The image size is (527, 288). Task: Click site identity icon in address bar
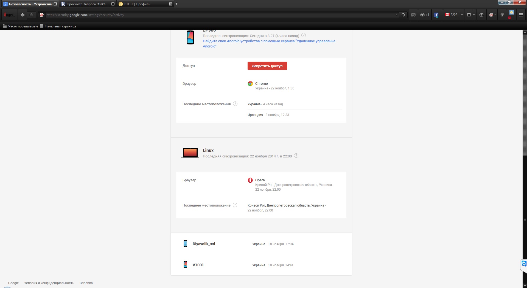coord(42,15)
